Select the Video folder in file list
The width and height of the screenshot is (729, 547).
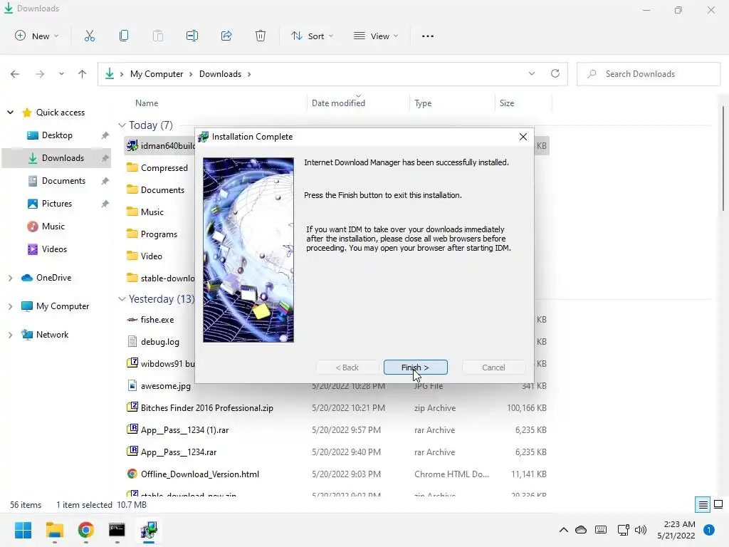click(145, 256)
